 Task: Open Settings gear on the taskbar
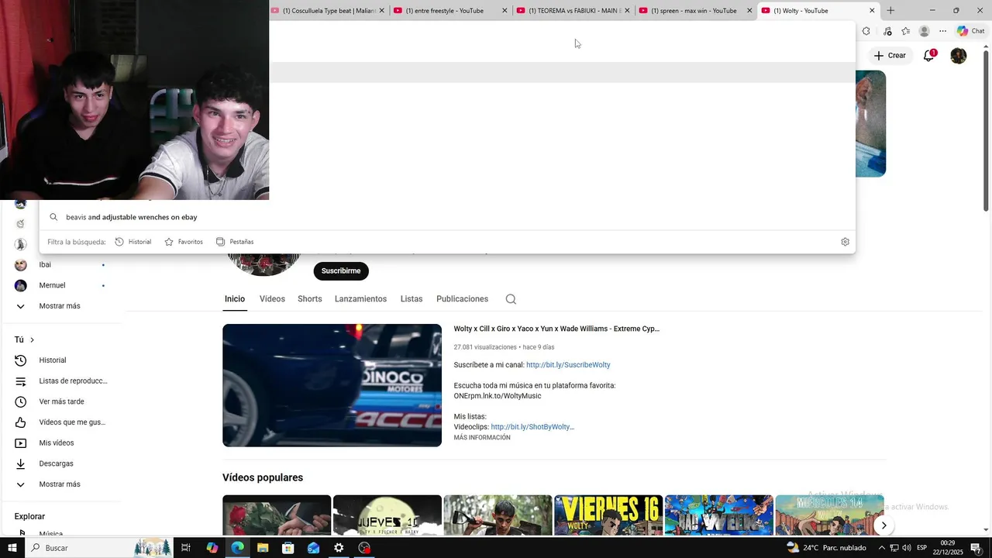(339, 548)
